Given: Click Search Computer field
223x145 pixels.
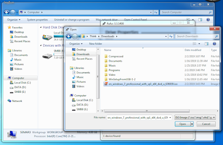Looking at the screenshot, I should point(184,13).
